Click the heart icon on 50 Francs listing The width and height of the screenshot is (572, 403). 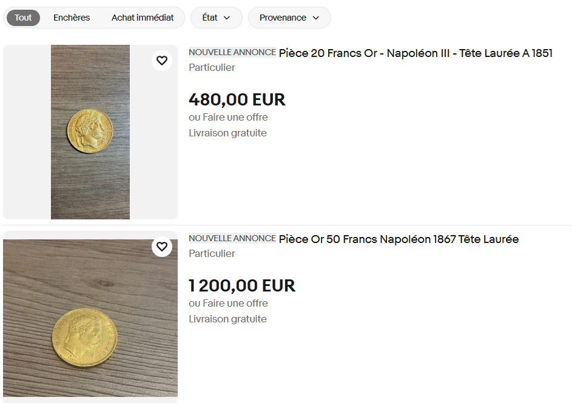tap(162, 247)
